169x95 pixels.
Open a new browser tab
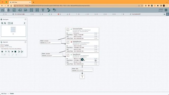(x=34, y=2)
